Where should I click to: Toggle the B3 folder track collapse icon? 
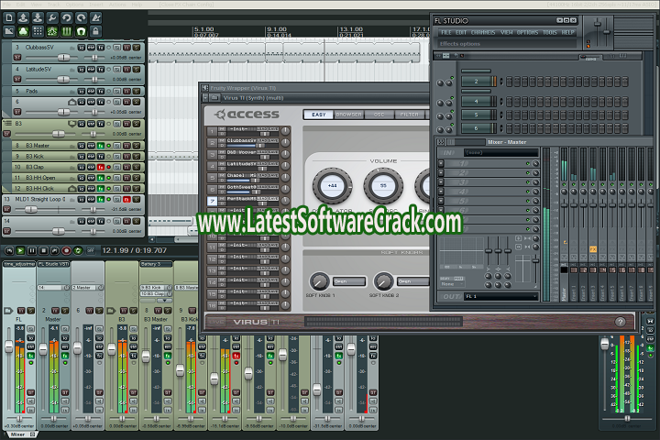[7, 123]
